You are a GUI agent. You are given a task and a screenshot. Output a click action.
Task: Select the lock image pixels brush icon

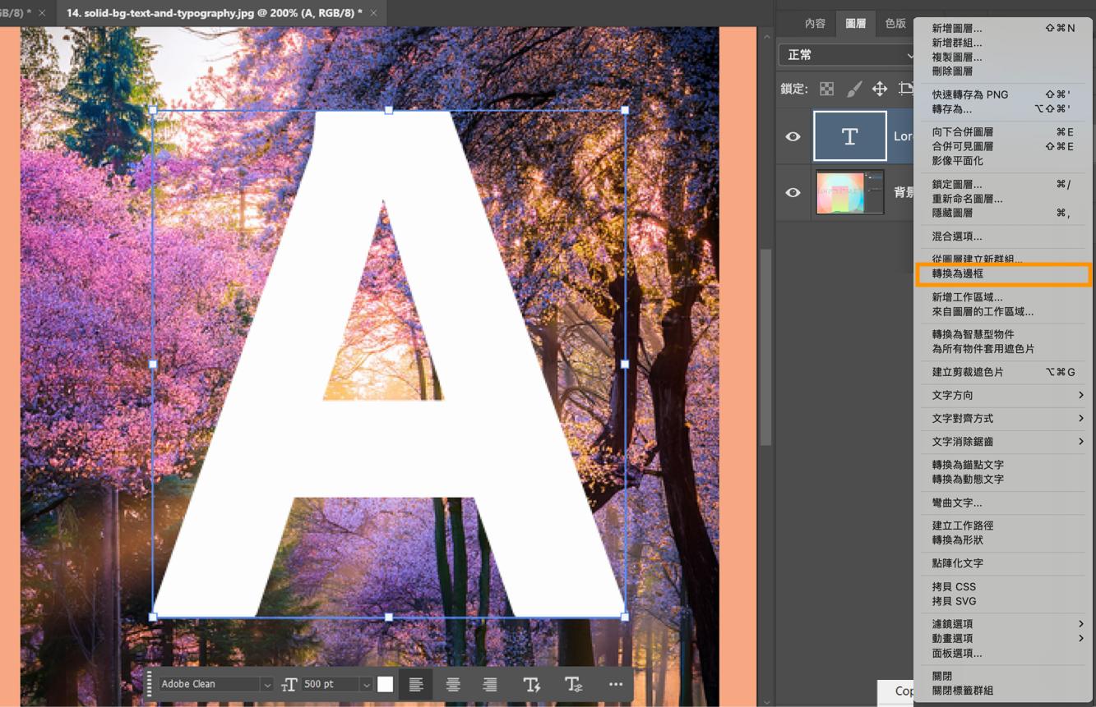coord(855,88)
